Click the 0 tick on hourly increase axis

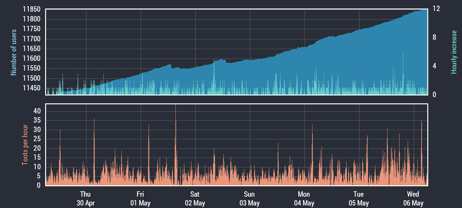tap(435, 95)
